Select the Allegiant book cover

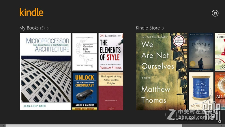220,91
